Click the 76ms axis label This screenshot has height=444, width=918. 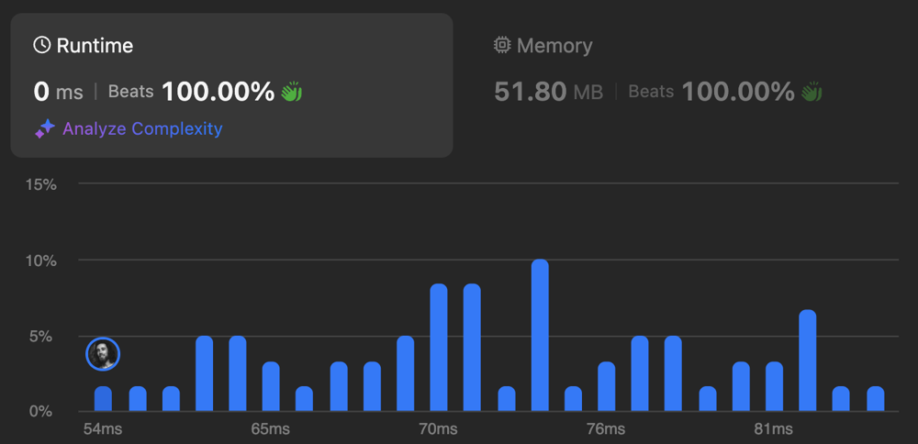coord(606,429)
